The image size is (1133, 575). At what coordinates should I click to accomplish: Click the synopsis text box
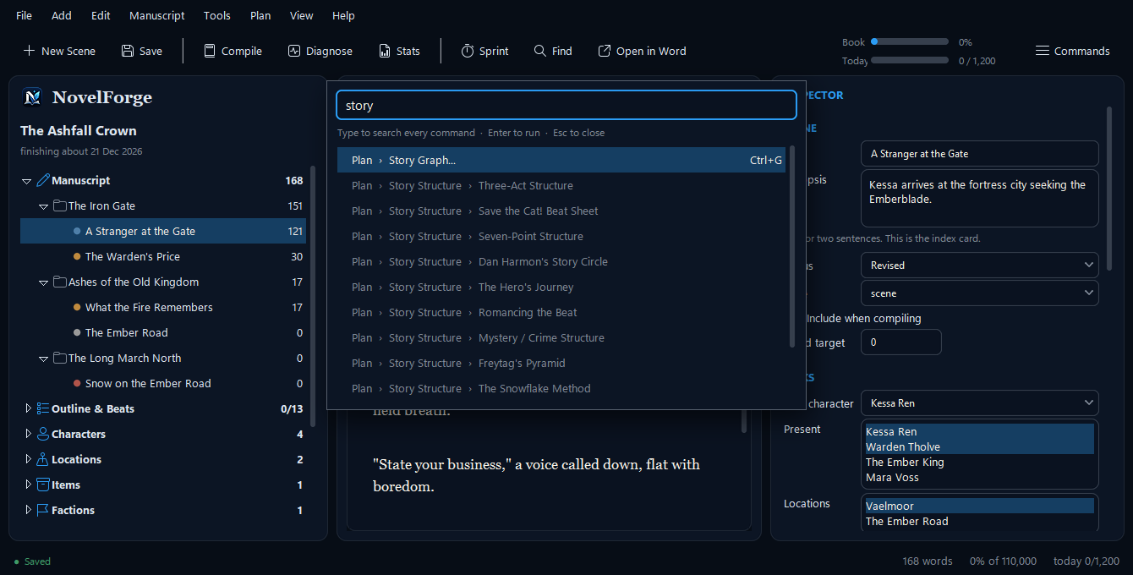point(980,199)
